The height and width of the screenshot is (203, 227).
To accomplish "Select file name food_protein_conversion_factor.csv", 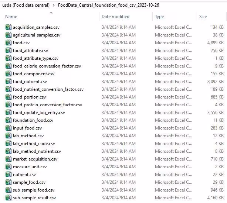I will click(x=47, y=105).
